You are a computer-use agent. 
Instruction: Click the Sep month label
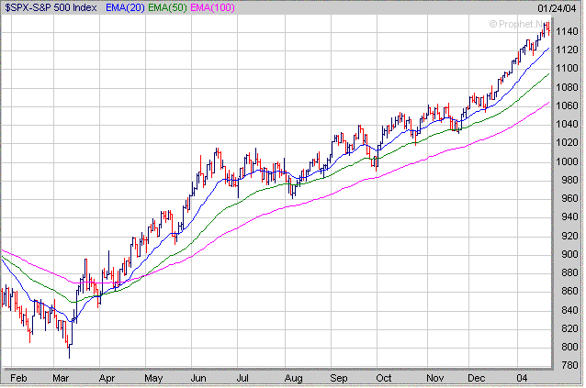point(339,378)
